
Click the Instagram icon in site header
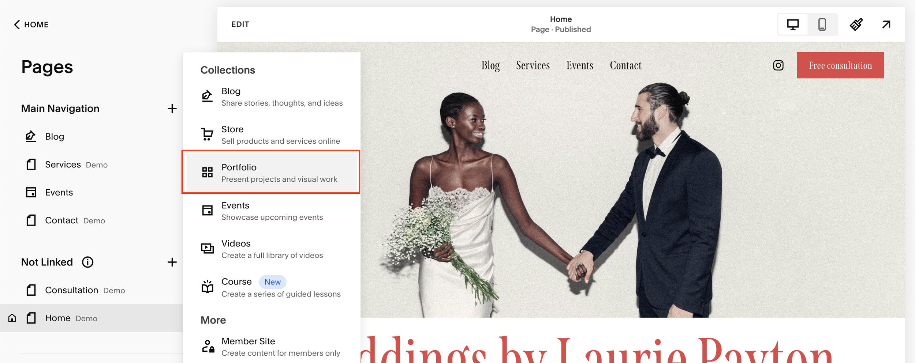click(x=778, y=65)
